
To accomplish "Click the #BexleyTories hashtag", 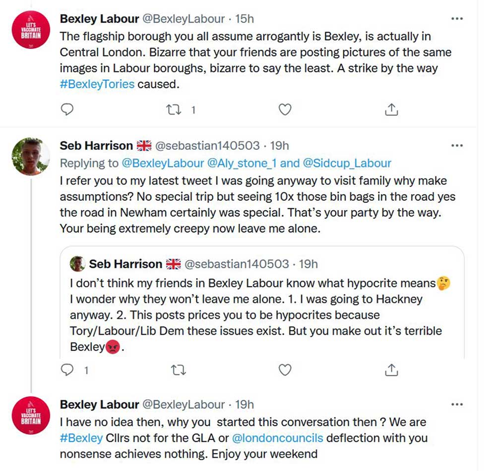I will coord(97,84).
